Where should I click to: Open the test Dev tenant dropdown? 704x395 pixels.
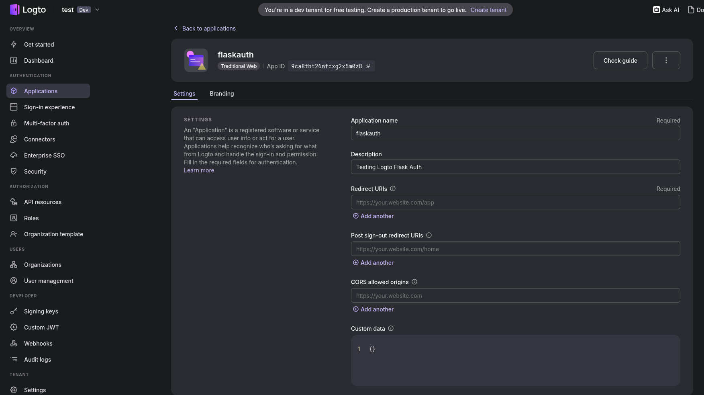click(x=80, y=10)
